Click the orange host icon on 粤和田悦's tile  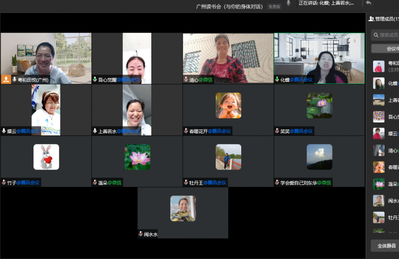[6, 79]
